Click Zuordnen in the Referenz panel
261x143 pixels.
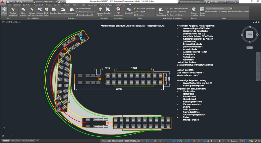click(x=54, y=11)
